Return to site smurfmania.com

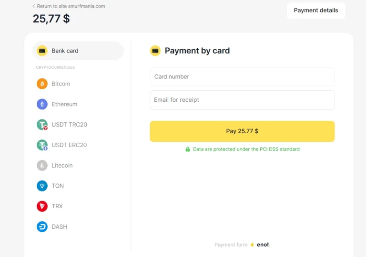pos(71,6)
